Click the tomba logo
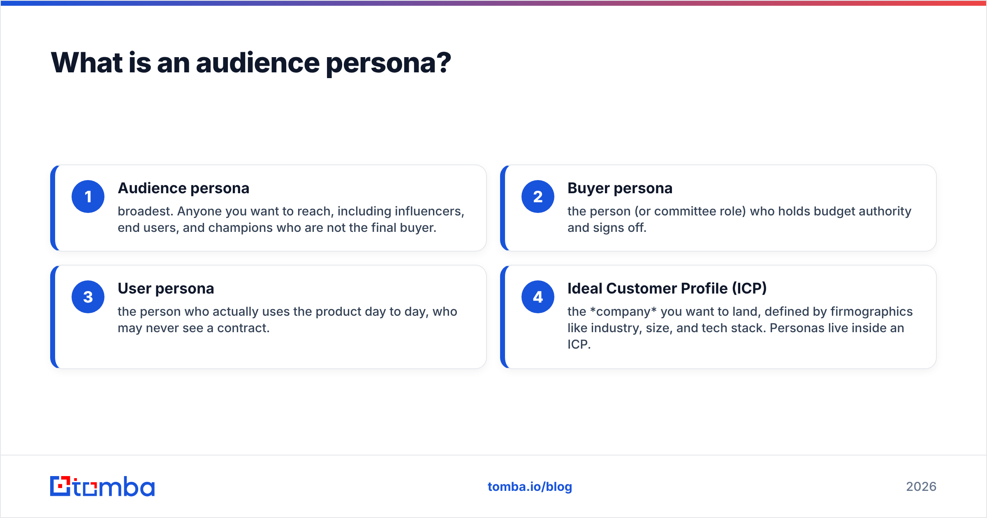The image size is (987, 518). pyautogui.click(x=102, y=486)
